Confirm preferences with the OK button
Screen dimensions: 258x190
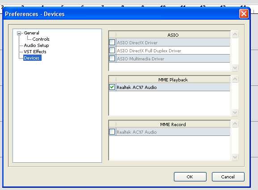190,177
